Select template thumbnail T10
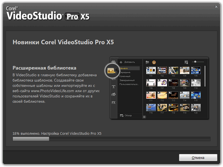 [x=196, y=83]
